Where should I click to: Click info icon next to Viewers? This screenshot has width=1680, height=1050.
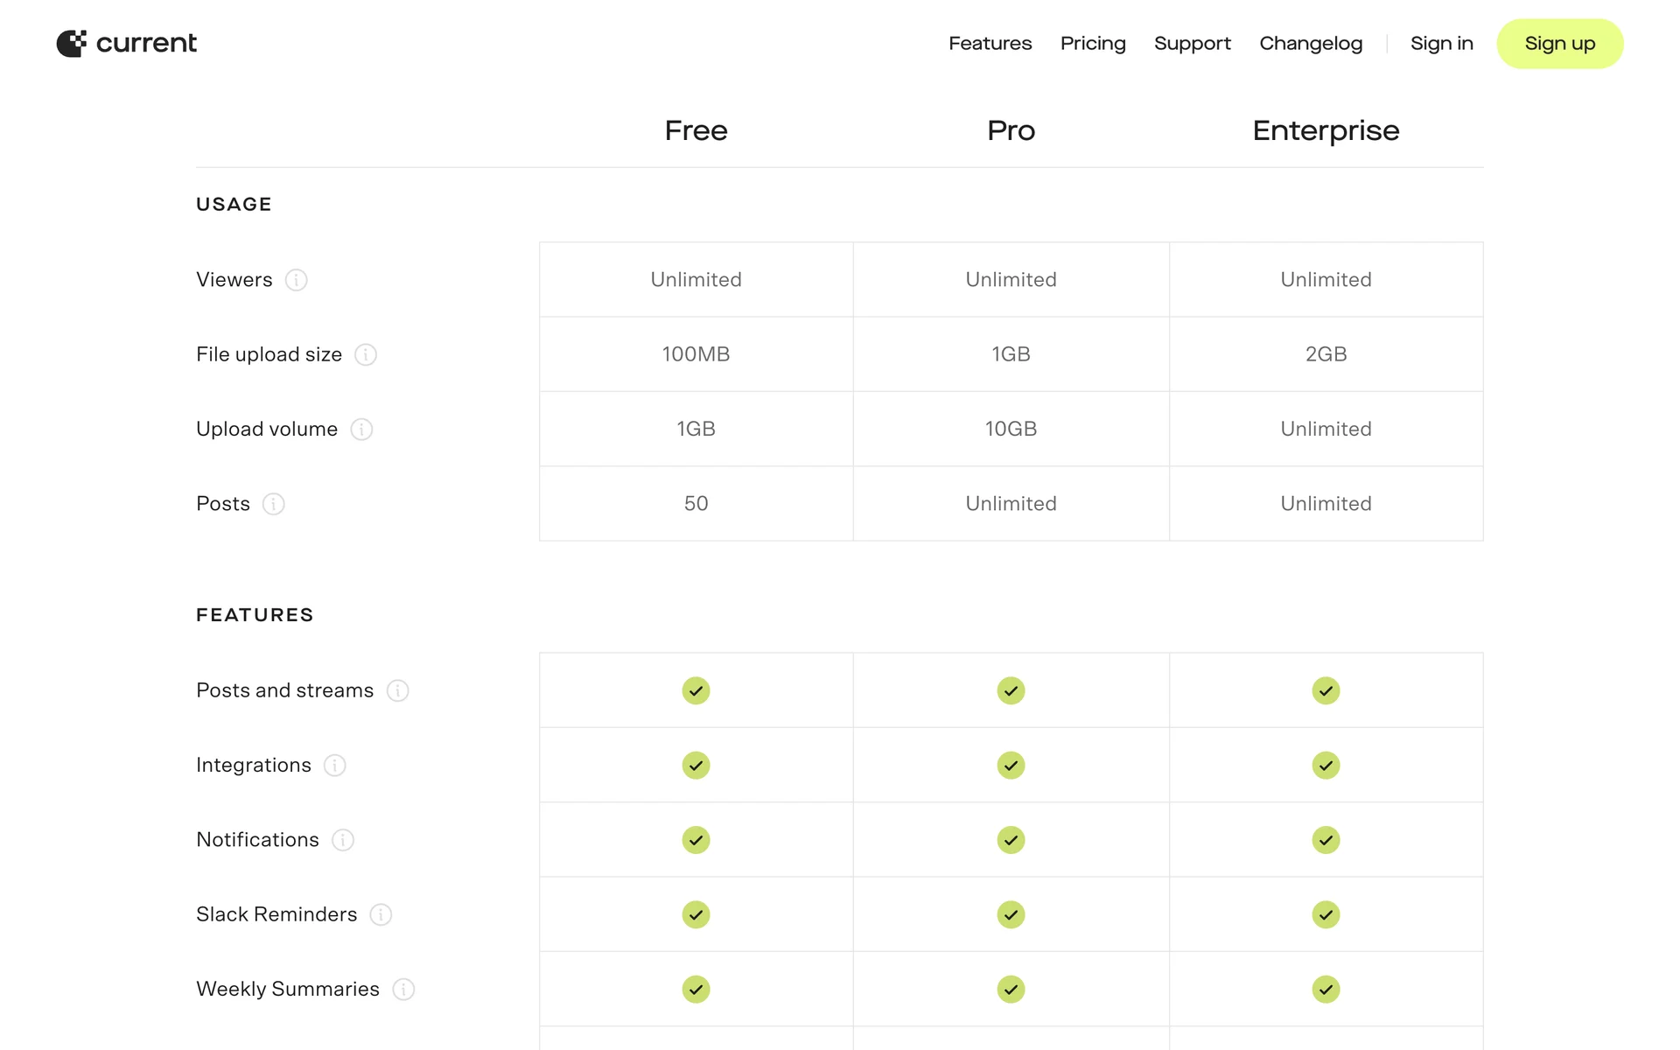click(x=297, y=280)
